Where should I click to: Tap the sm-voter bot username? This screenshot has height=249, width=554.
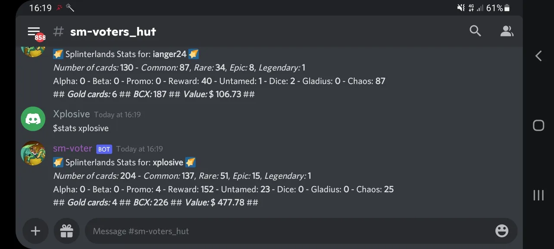[x=72, y=148]
